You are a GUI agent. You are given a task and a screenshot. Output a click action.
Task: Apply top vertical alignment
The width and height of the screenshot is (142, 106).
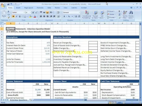(x=41, y=12)
